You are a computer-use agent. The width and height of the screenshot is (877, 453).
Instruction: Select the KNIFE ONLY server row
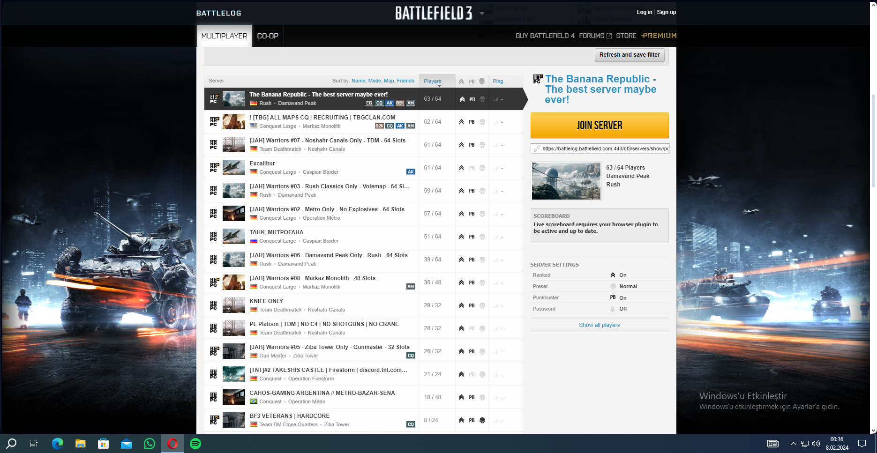pos(363,305)
